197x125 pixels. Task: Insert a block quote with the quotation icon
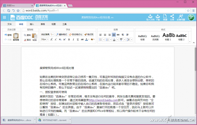(118, 35)
